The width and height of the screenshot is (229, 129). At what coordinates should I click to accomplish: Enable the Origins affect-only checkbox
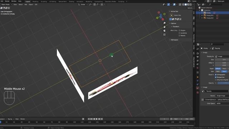click(180, 30)
